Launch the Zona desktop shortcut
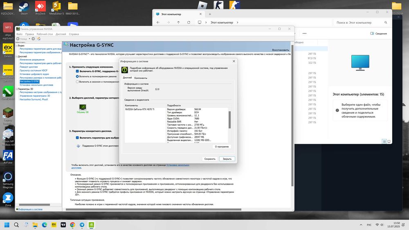Image resolution: width=409 pixels, height=230 pixels. pos(8,199)
